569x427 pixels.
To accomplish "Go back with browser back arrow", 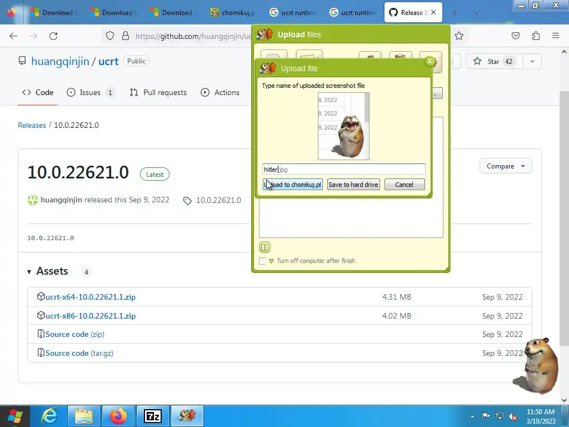I will coord(13,36).
